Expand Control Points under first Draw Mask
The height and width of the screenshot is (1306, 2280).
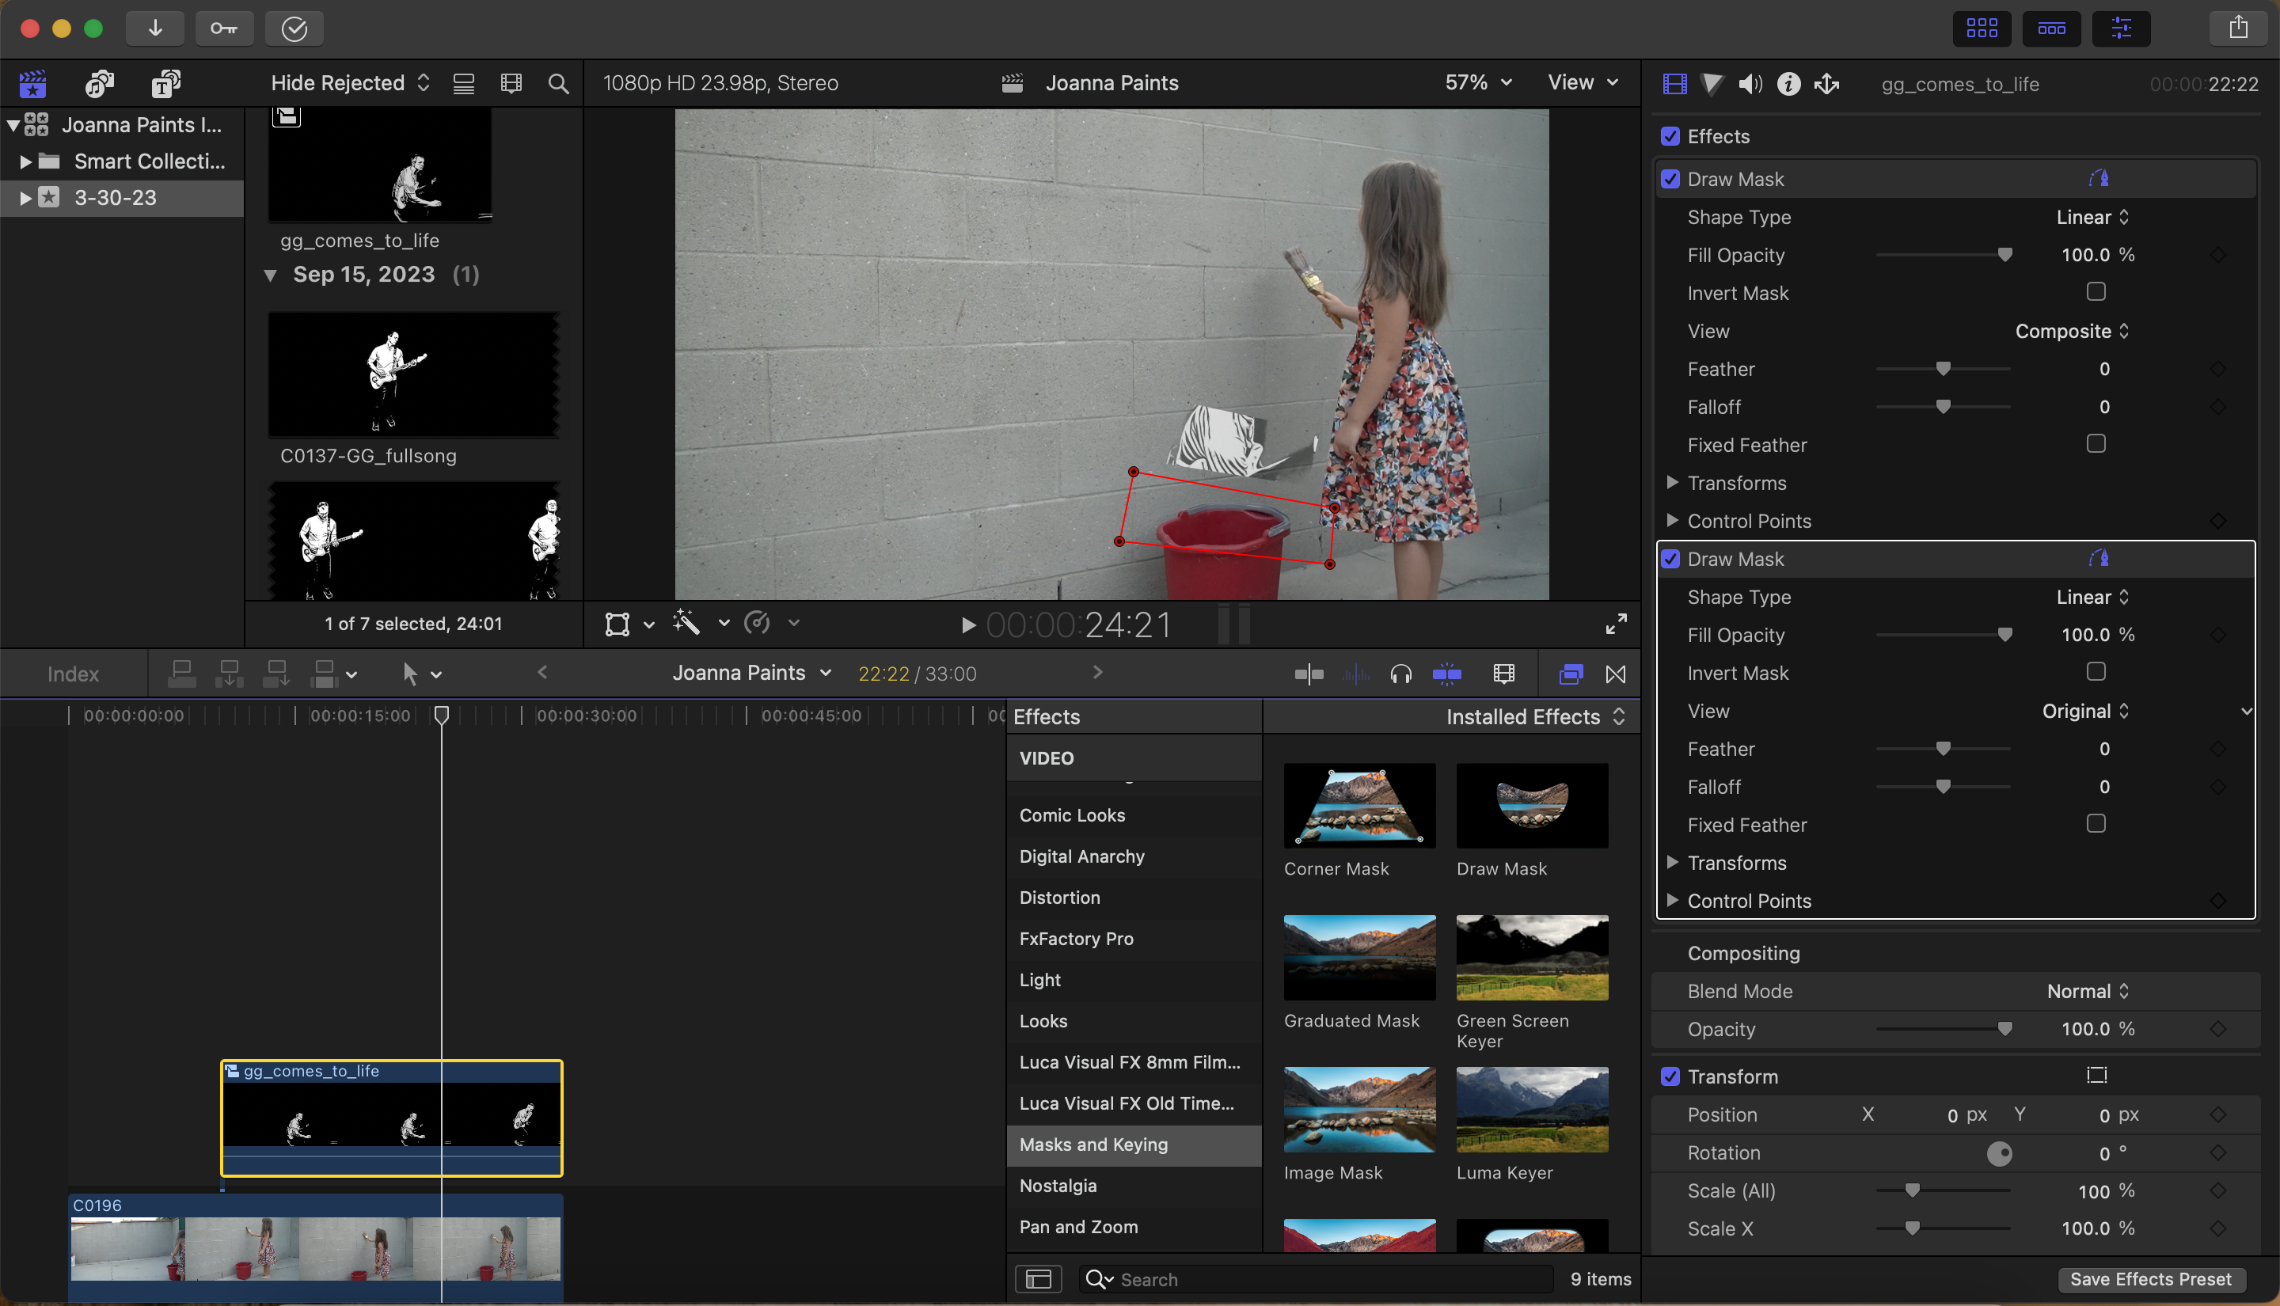pos(1672,520)
